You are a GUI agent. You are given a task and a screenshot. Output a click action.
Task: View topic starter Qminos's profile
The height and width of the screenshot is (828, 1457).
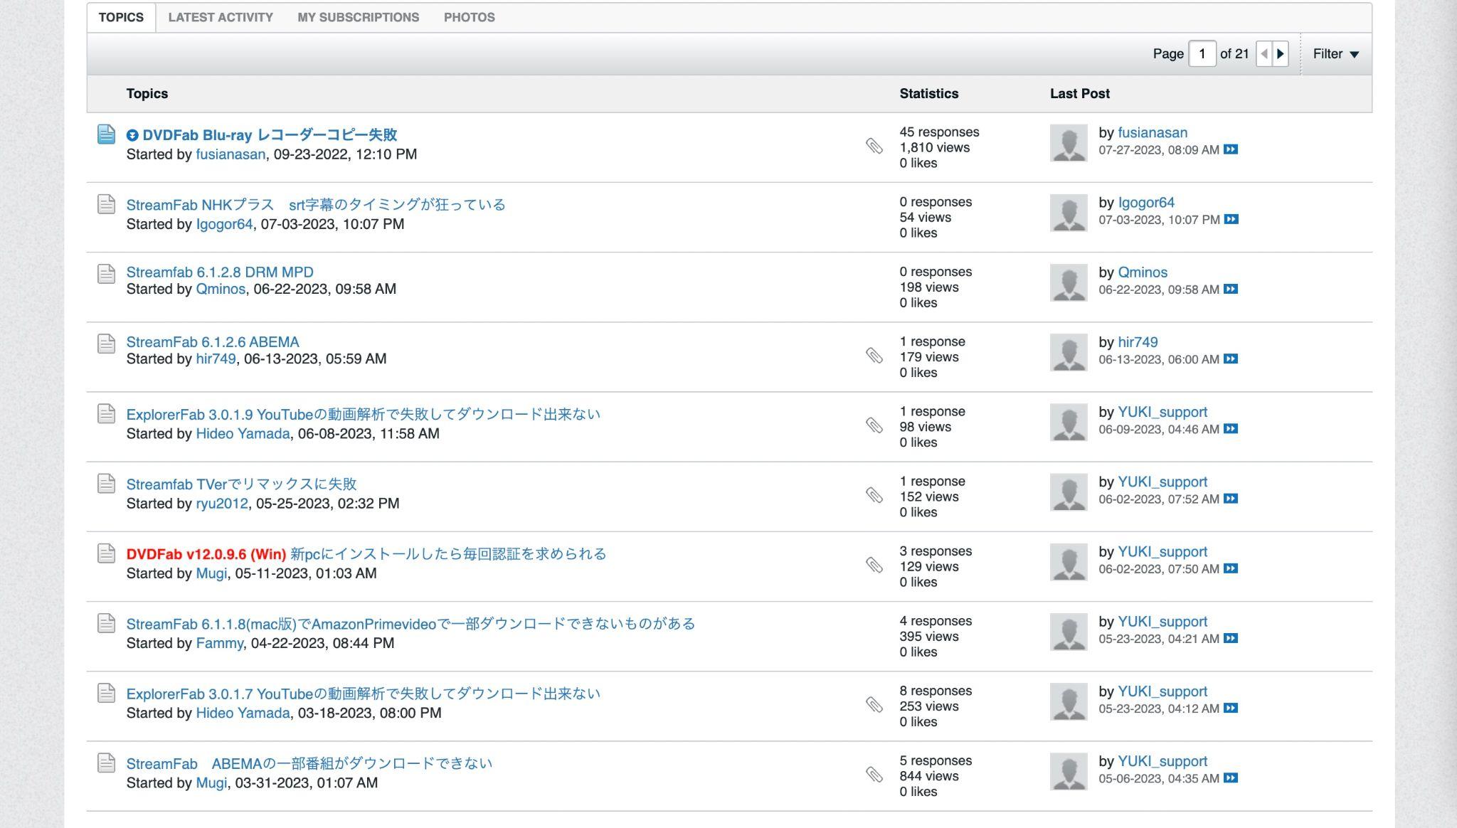[x=221, y=289]
